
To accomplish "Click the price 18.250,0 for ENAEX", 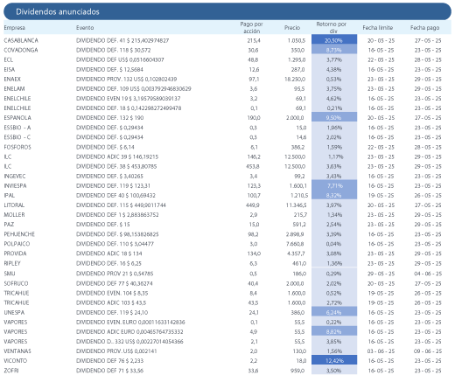I will point(295,80).
